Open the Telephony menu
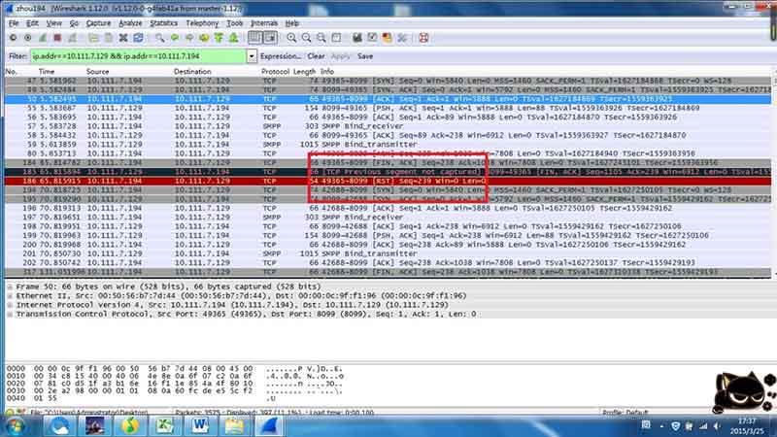 tap(202, 23)
